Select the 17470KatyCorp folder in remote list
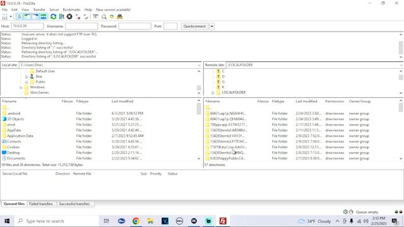Image resolution: width=404 pixels, height=227 pixels. [229, 147]
